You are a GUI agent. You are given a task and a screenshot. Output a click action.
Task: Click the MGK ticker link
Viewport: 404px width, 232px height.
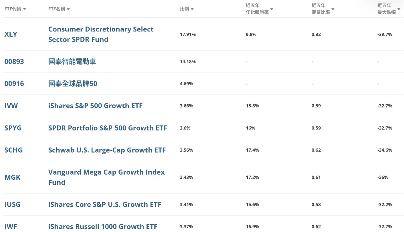(x=12, y=177)
